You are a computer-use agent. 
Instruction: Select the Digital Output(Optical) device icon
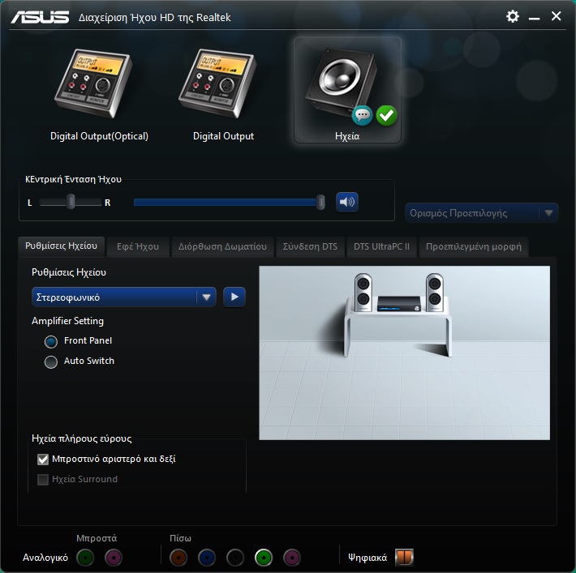[94, 83]
